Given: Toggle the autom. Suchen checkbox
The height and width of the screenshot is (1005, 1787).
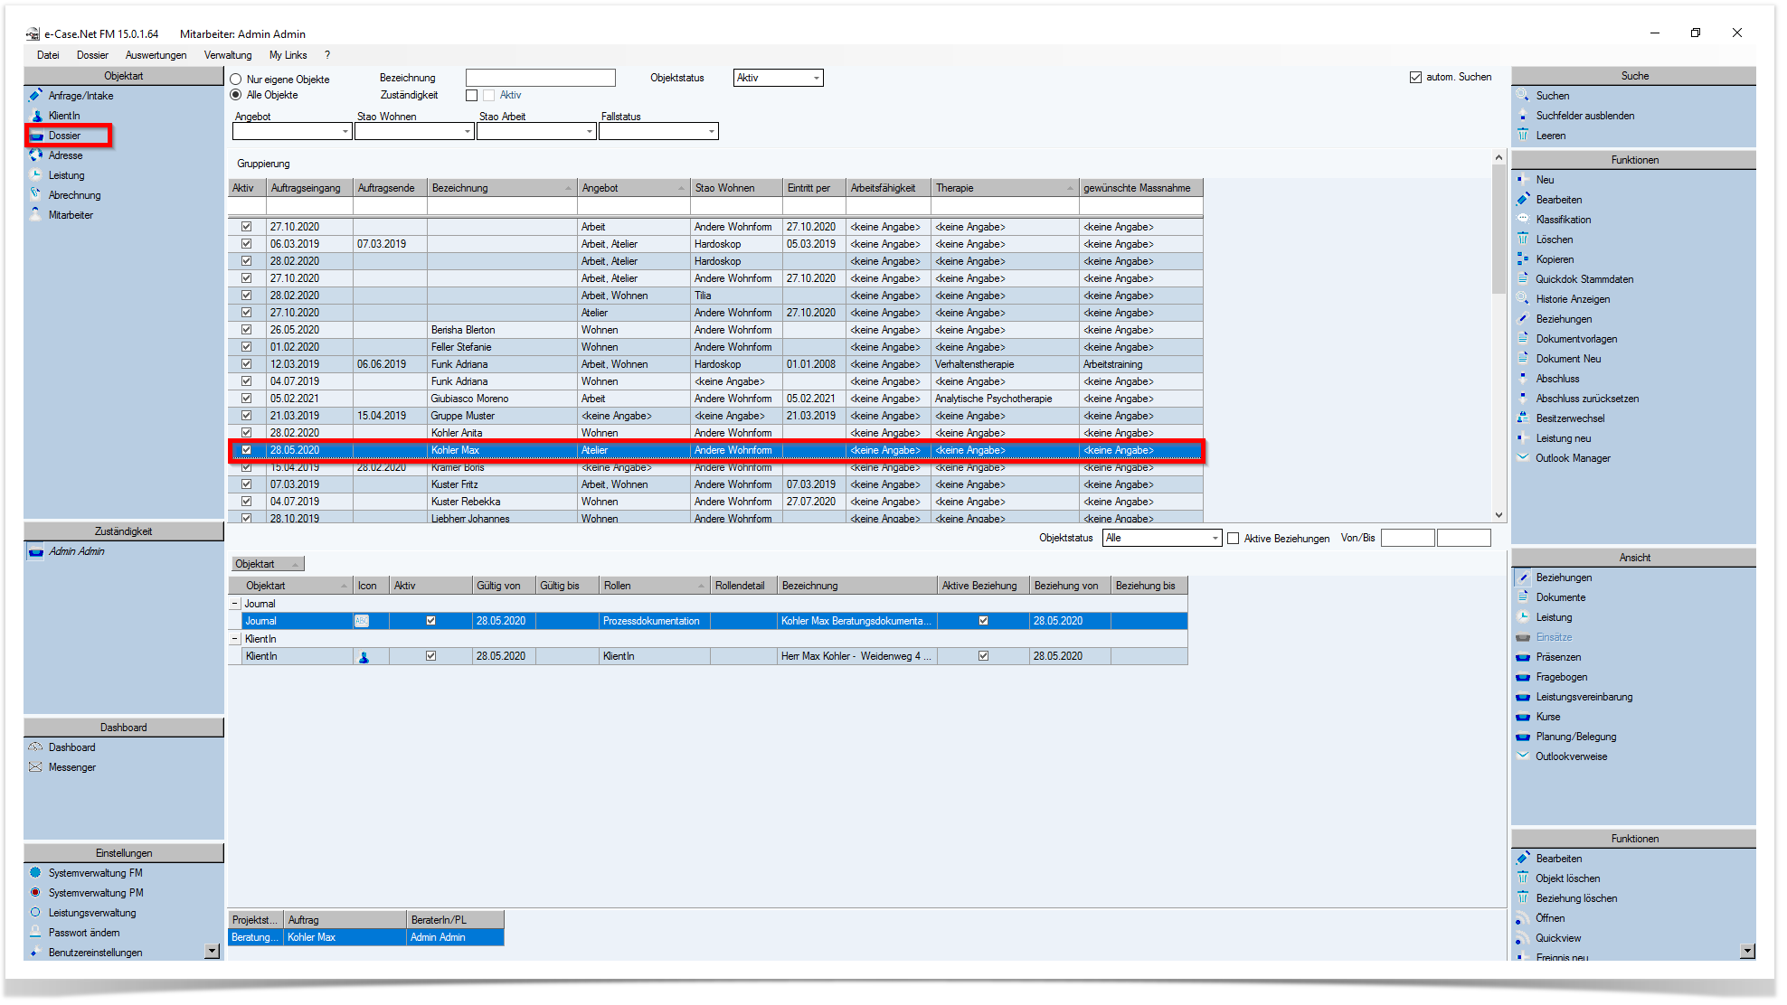Looking at the screenshot, I should [x=1415, y=78].
